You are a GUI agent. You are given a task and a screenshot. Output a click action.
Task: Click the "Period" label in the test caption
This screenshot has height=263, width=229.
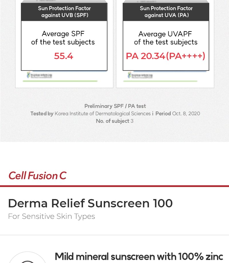coord(163,114)
